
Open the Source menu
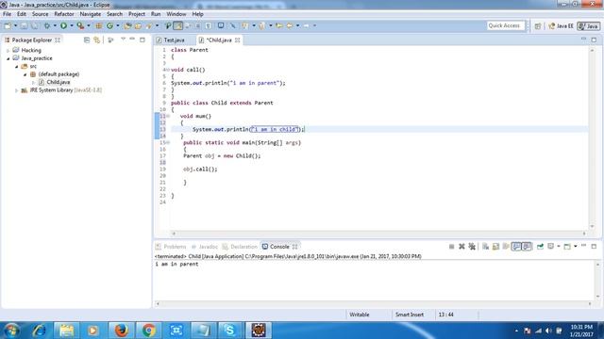[40, 14]
